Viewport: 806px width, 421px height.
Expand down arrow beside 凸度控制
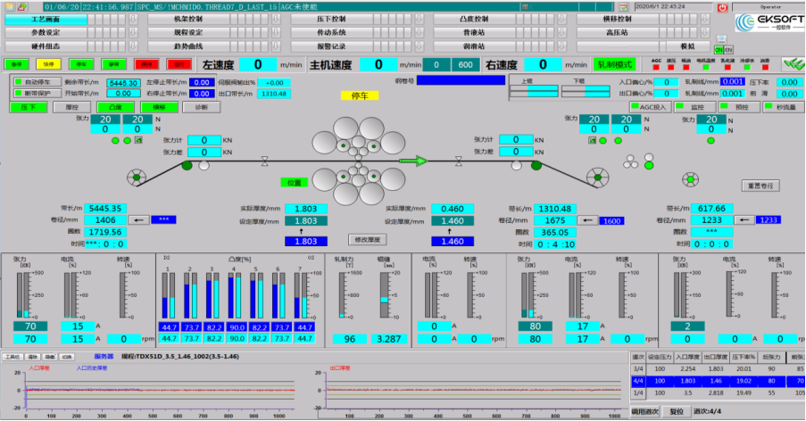561,19
